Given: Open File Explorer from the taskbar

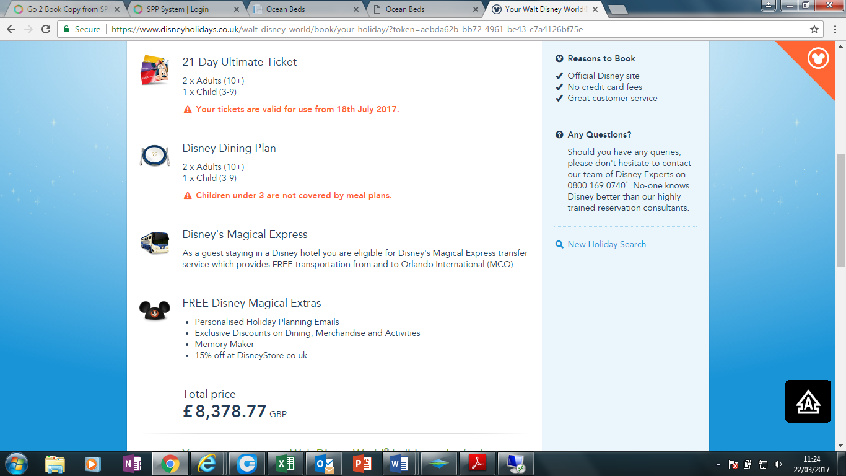Looking at the screenshot, I should point(55,464).
